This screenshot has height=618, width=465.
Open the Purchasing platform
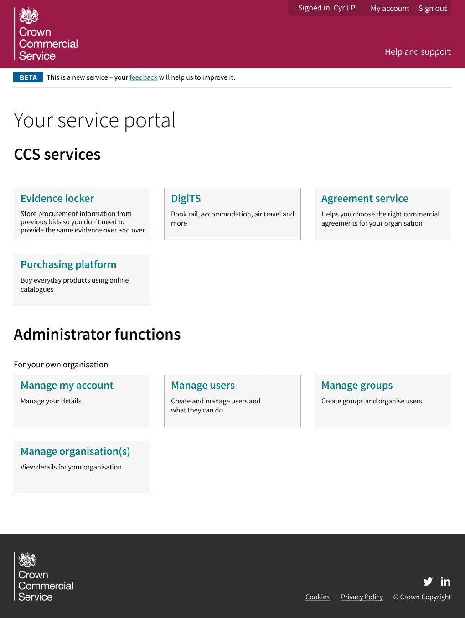point(68,264)
